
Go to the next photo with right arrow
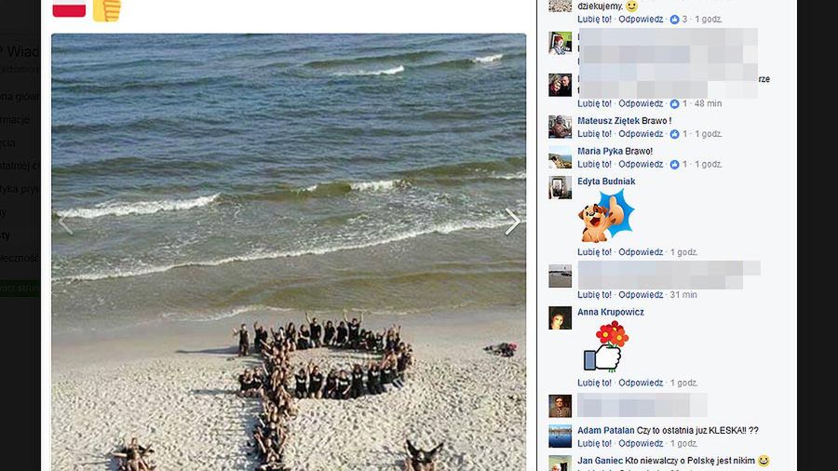(x=512, y=222)
